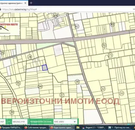This screenshot has width=135, height=130.
Task: Click district label 26 on map
Action: point(40,86)
